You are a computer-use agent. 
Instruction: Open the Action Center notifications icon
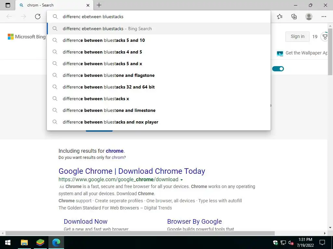322,243
